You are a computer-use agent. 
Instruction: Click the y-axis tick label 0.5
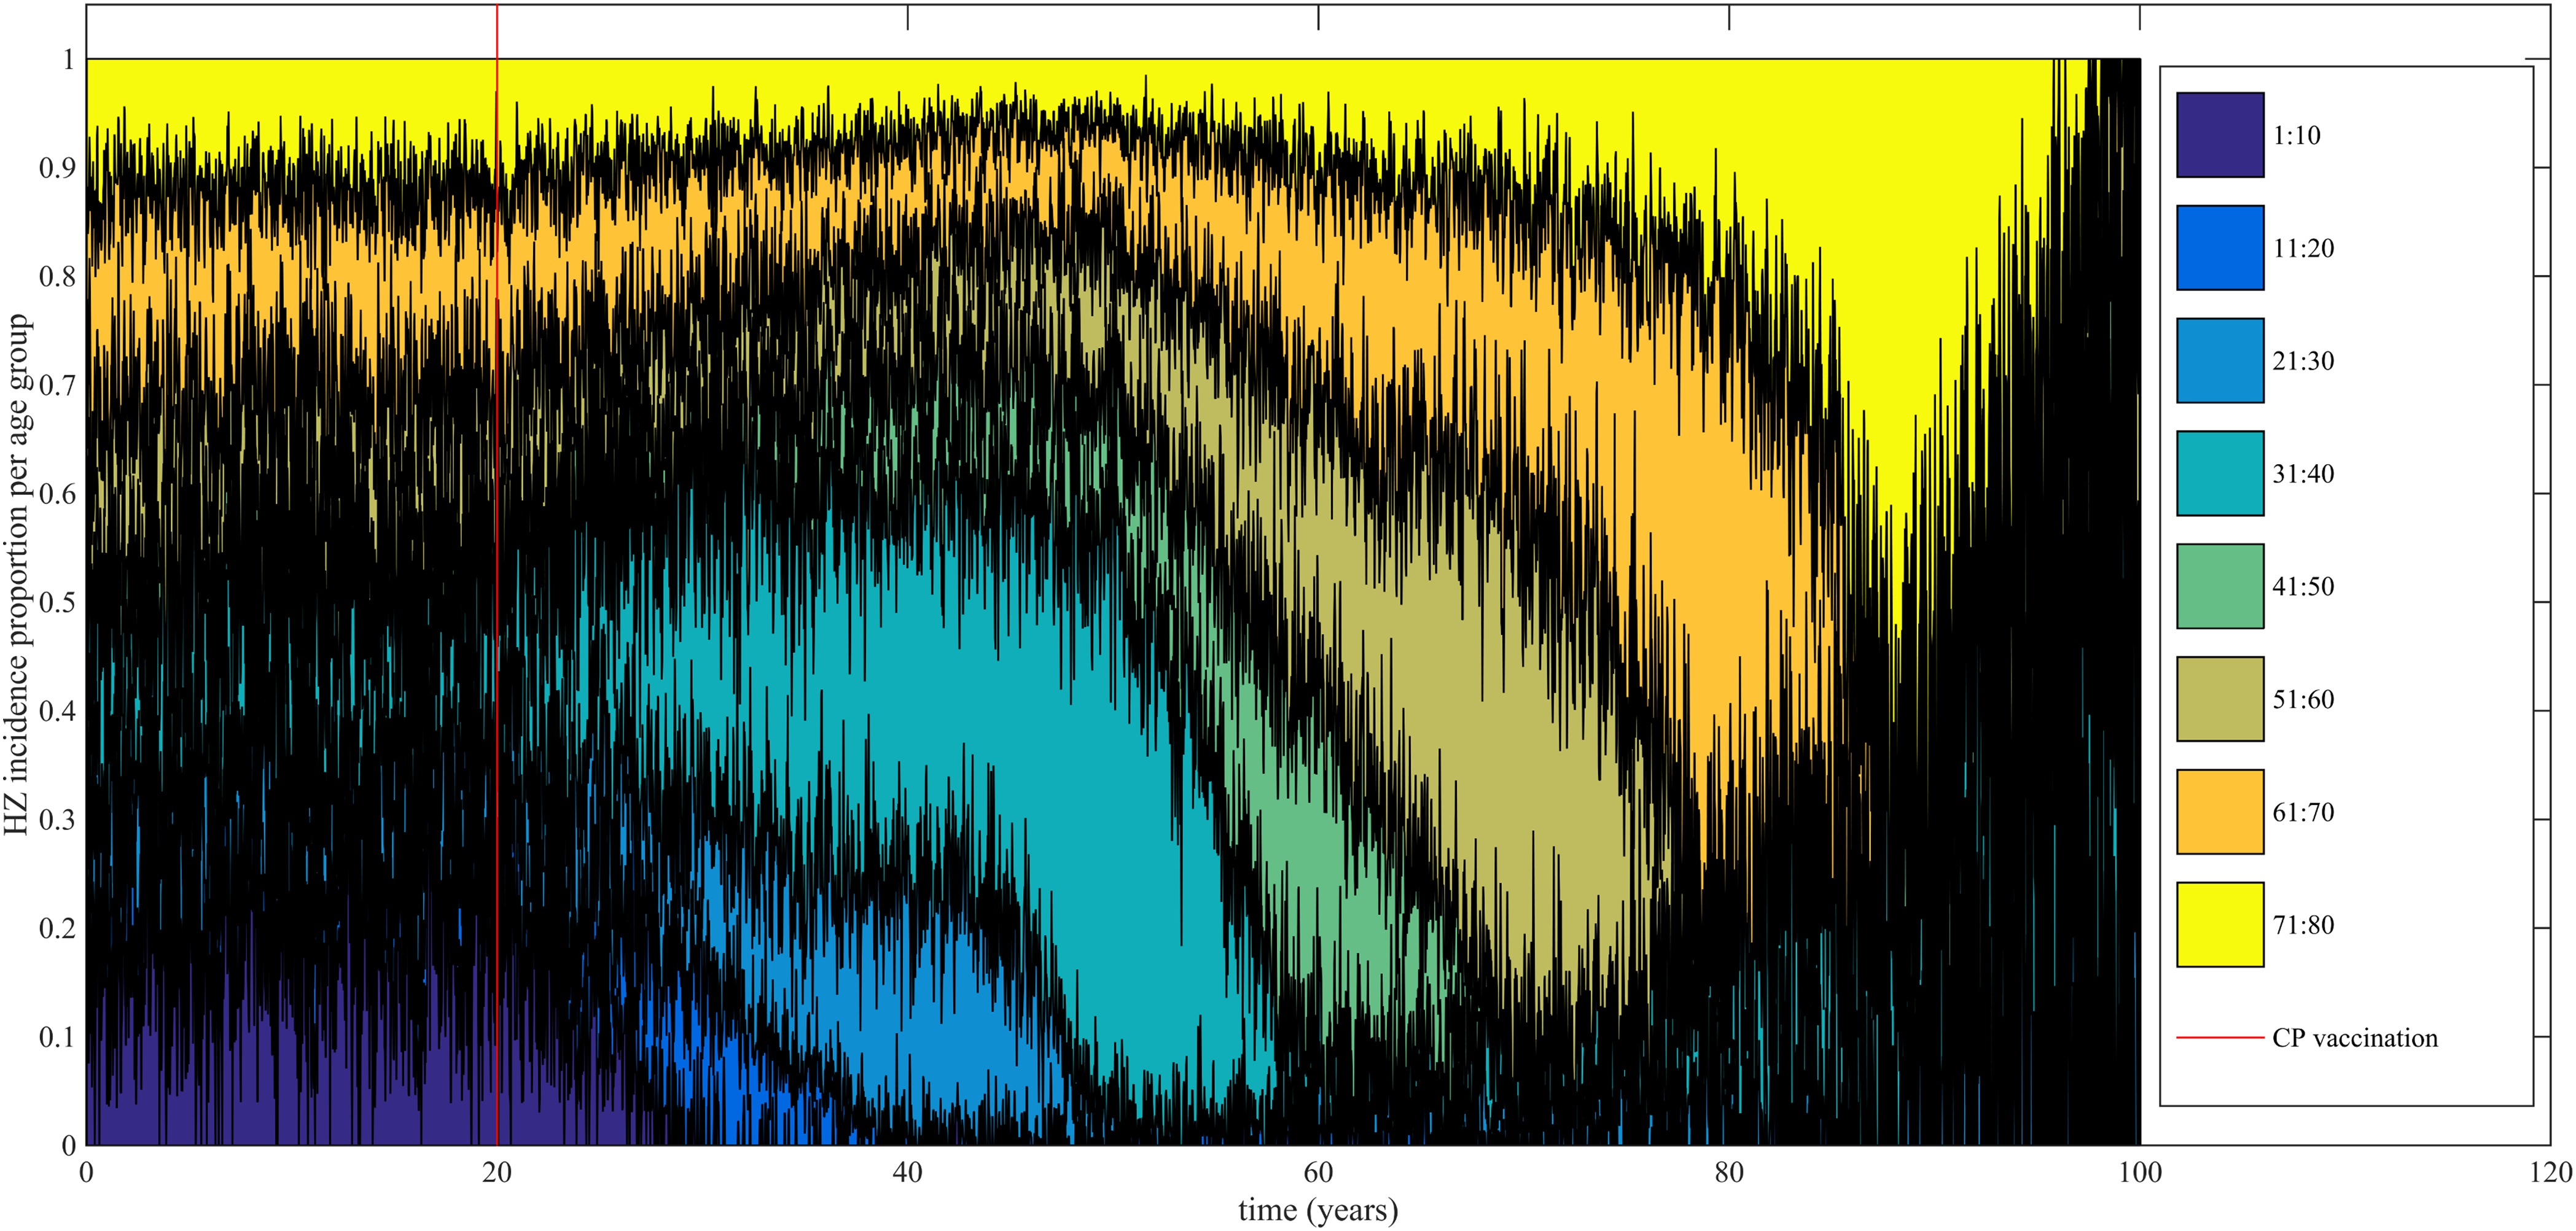[x=57, y=603]
